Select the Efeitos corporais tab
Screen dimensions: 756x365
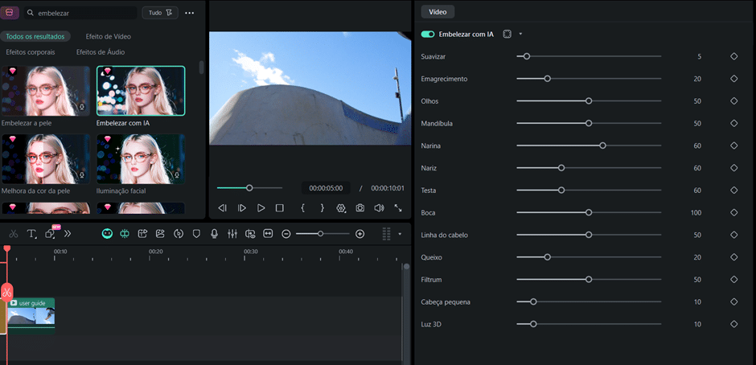31,52
